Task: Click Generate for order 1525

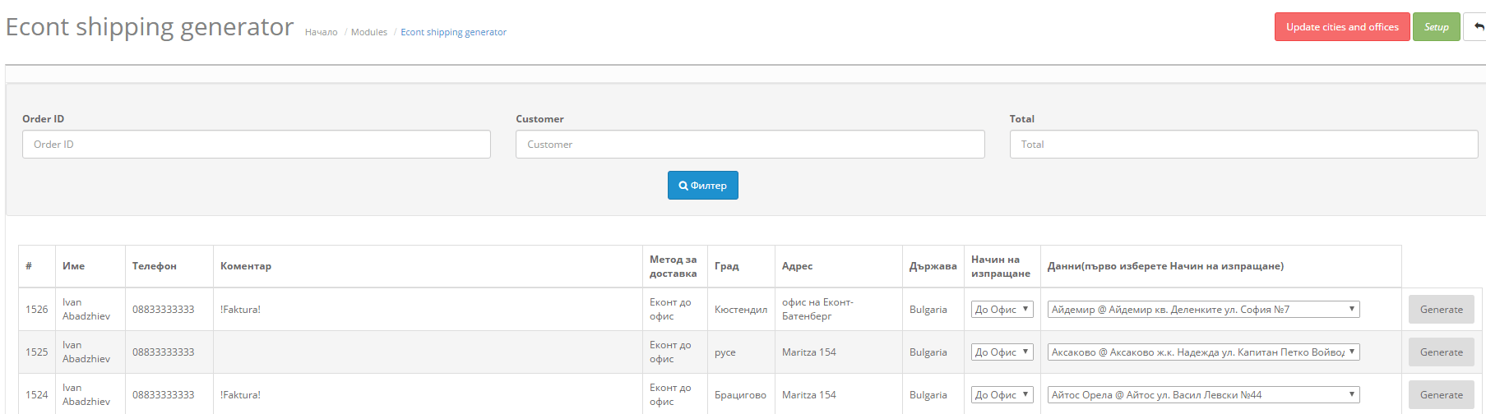Action: pos(1441,352)
